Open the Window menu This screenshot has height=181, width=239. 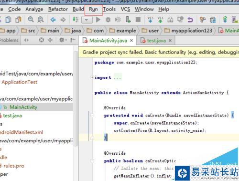point(144,9)
